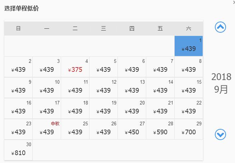Image resolution: width=235 pixels, height=163 pixels.
Task: Choose September 27 at ¥450
Action: tap(132, 129)
